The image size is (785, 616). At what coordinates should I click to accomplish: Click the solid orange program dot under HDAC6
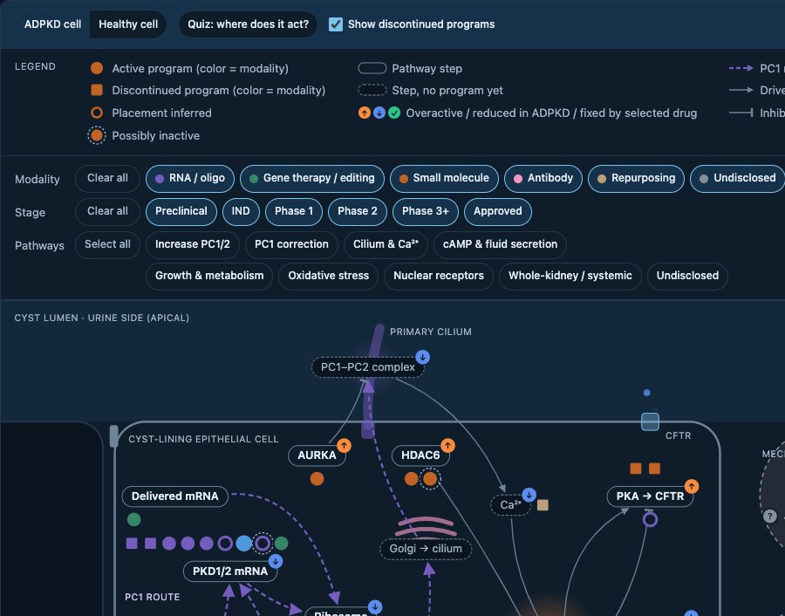pos(412,479)
